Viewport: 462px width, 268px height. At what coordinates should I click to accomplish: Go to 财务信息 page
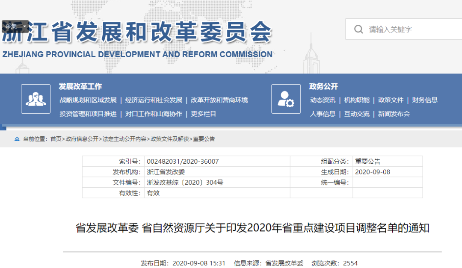[425, 100]
